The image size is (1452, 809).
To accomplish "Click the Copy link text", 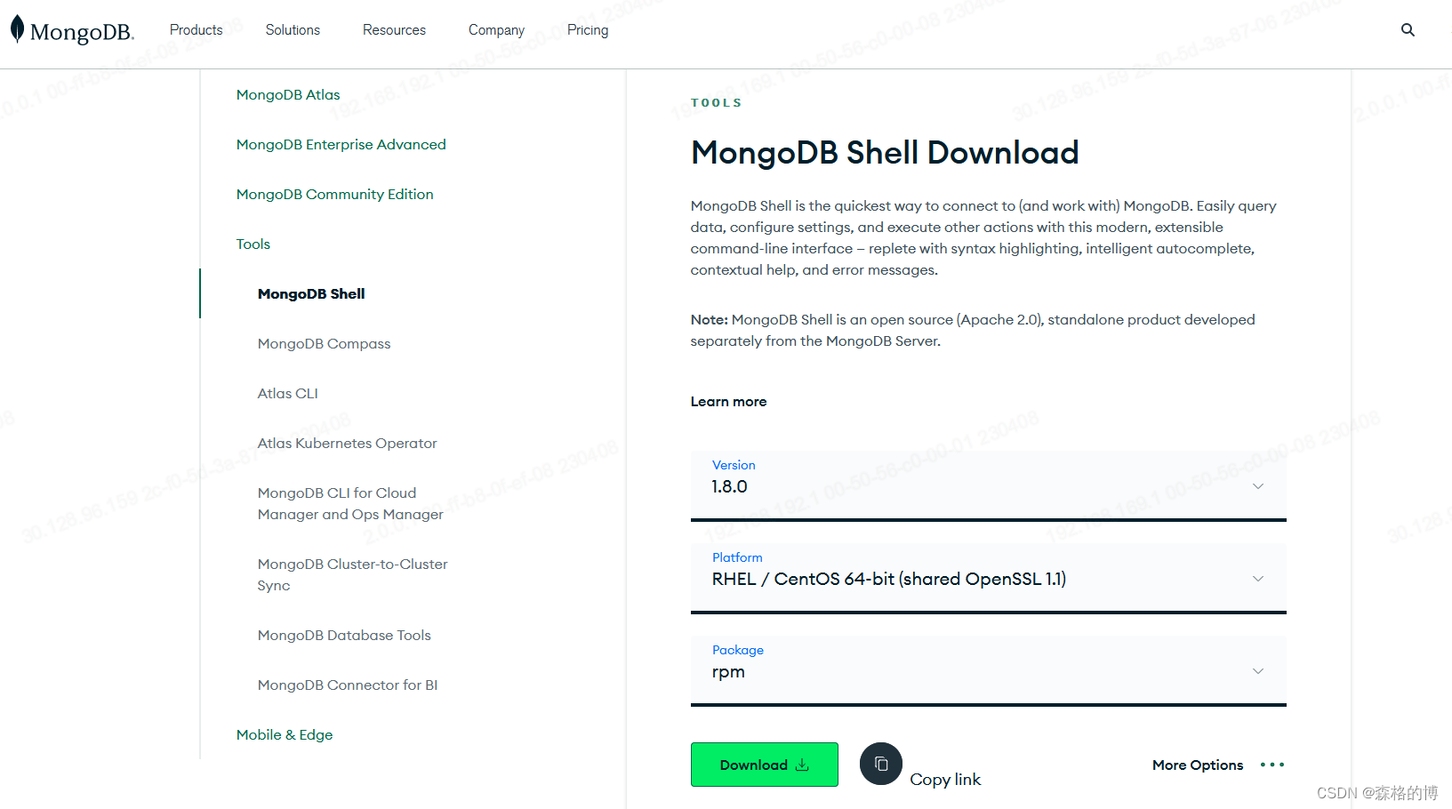I will (945, 780).
